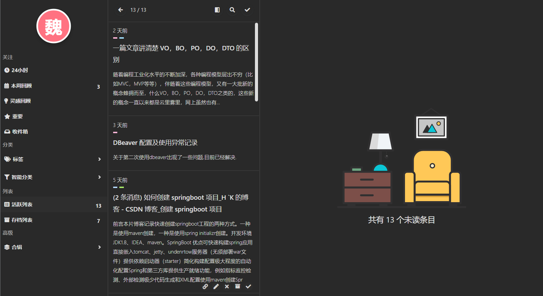Open search with the magnifier icon

233,10
